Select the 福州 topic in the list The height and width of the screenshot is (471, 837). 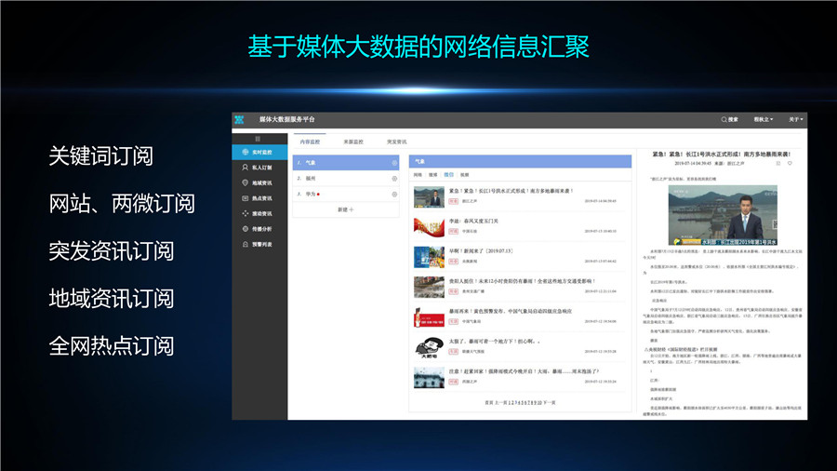point(311,178)
